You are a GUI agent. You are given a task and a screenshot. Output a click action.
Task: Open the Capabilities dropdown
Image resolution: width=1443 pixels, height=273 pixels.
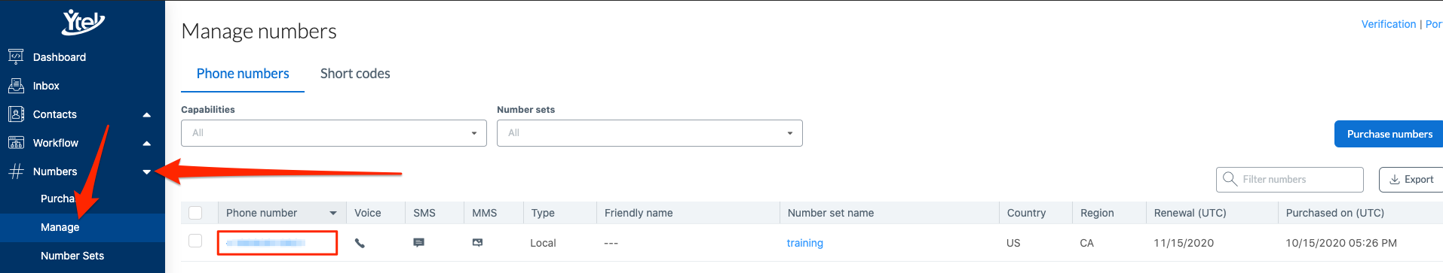click(x=334, y=133)
